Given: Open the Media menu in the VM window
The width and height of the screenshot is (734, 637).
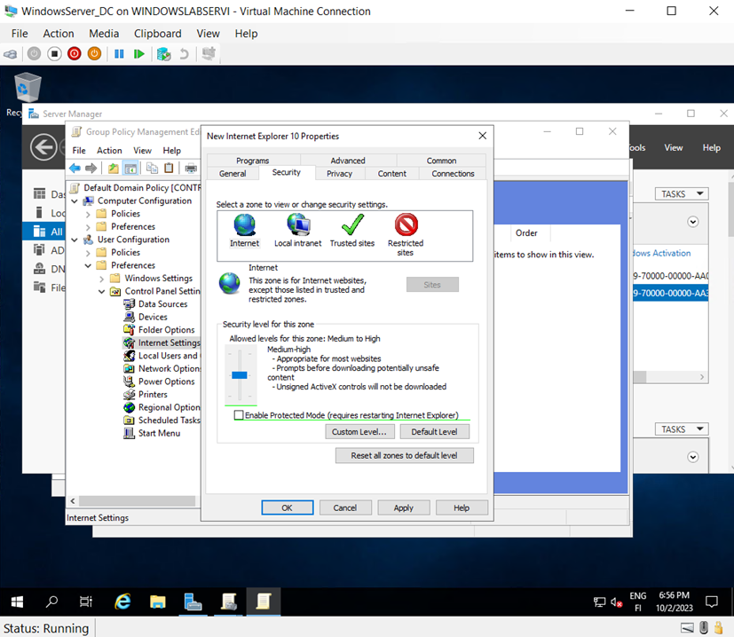Looking at the screenshot, I should [x=104, y=33].
